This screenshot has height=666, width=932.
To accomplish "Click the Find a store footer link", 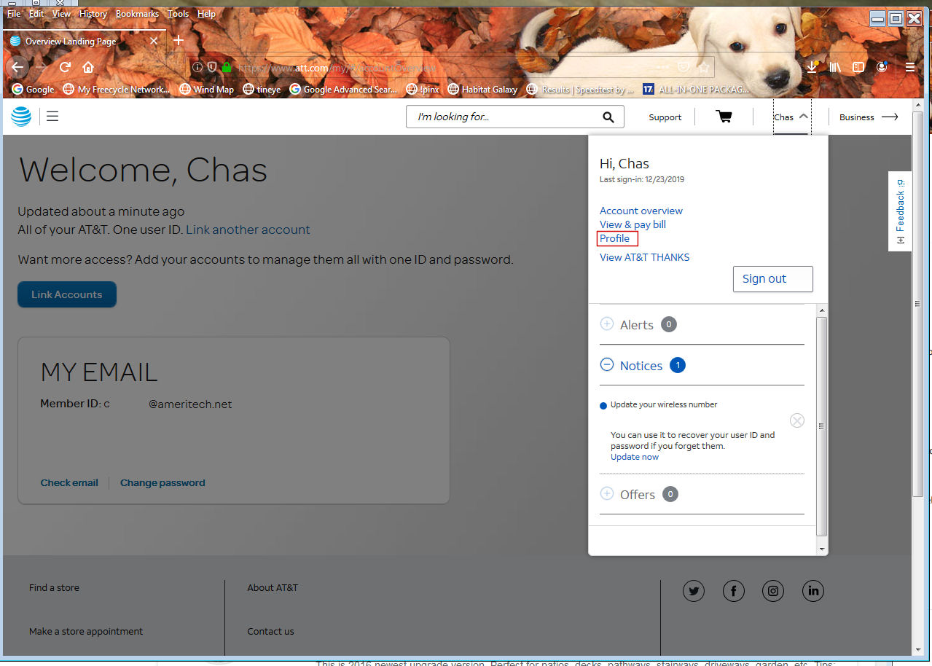I will pyautogui.click(x=54, y=587).
